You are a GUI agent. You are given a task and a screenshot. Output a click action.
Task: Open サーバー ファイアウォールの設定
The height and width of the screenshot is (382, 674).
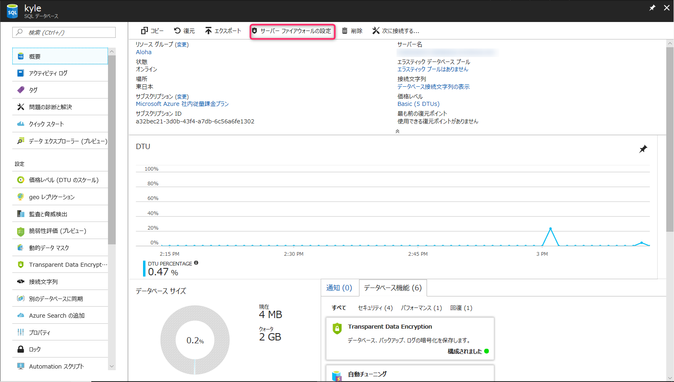292,30
